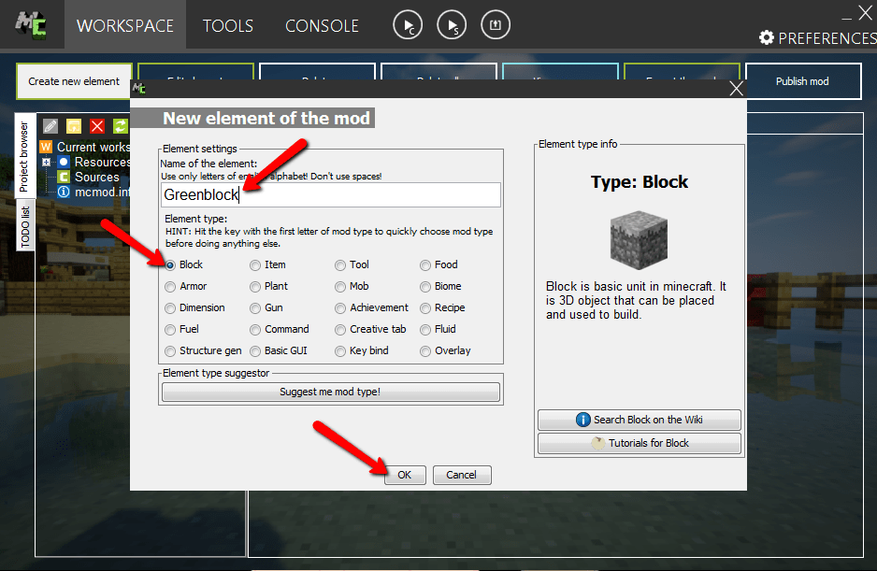The width and height of the screenshot is (877, 571).
Task: Click Search Block on the Wiki
Action: [639, 420]
